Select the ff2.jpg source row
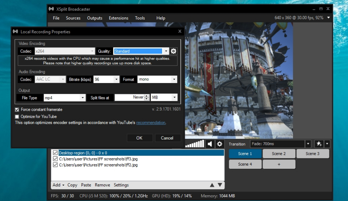 [138, 165]
